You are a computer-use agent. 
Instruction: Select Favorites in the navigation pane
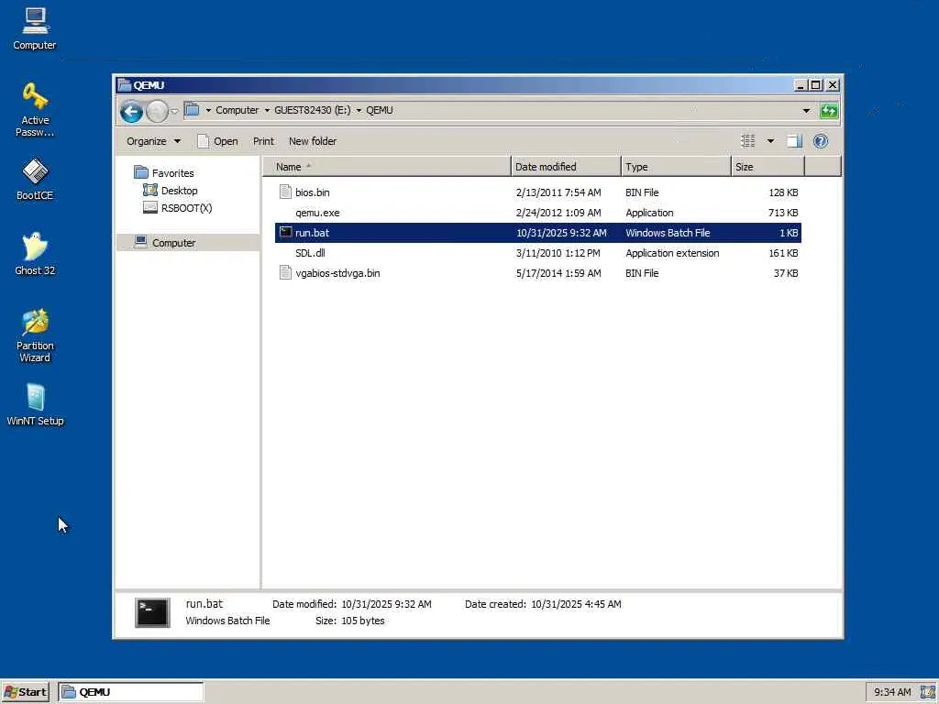(x=164, y=173)
